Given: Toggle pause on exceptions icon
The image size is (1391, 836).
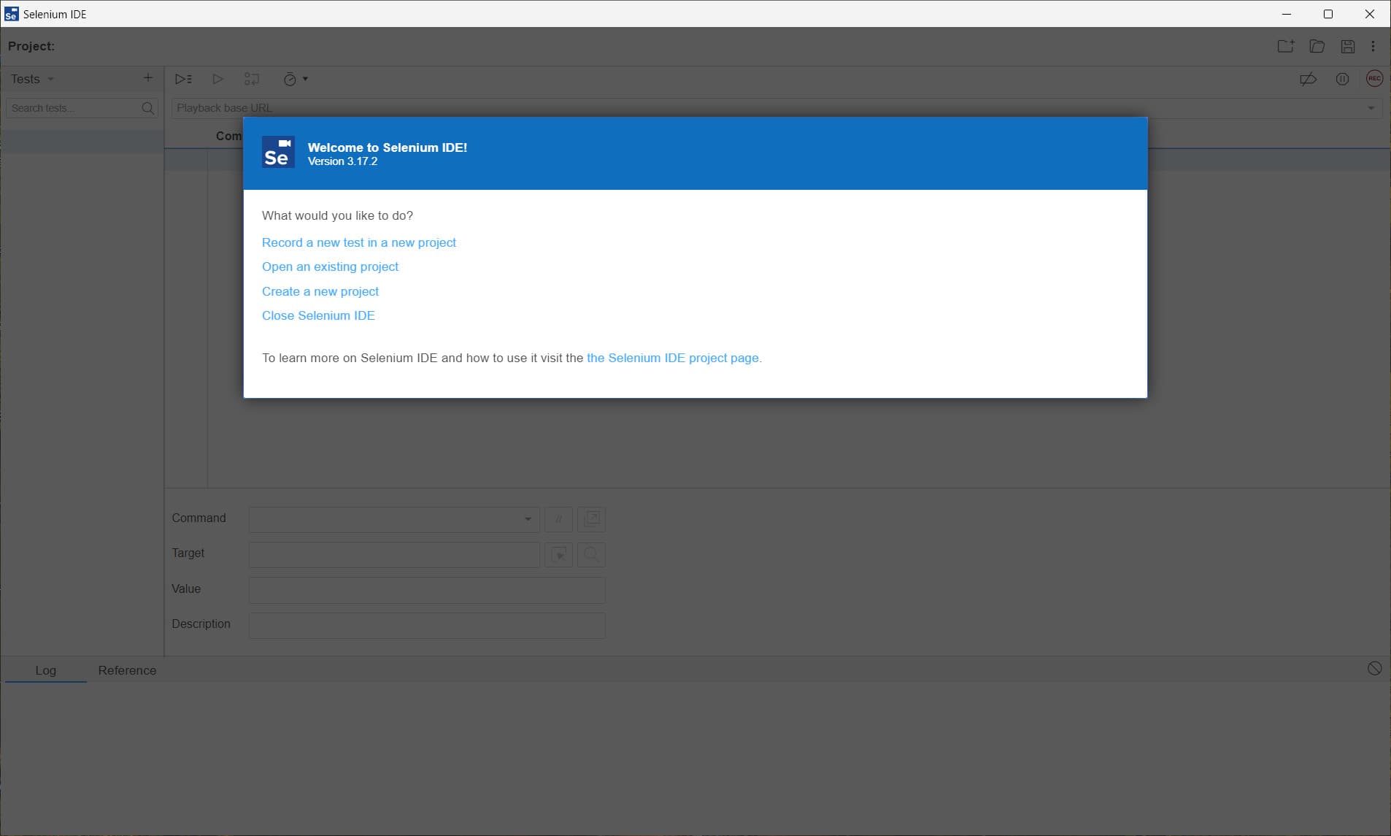Looking at the screenshot, I should click(1342, 79).
